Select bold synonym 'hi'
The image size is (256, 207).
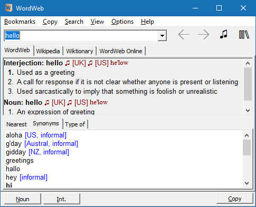9,185
